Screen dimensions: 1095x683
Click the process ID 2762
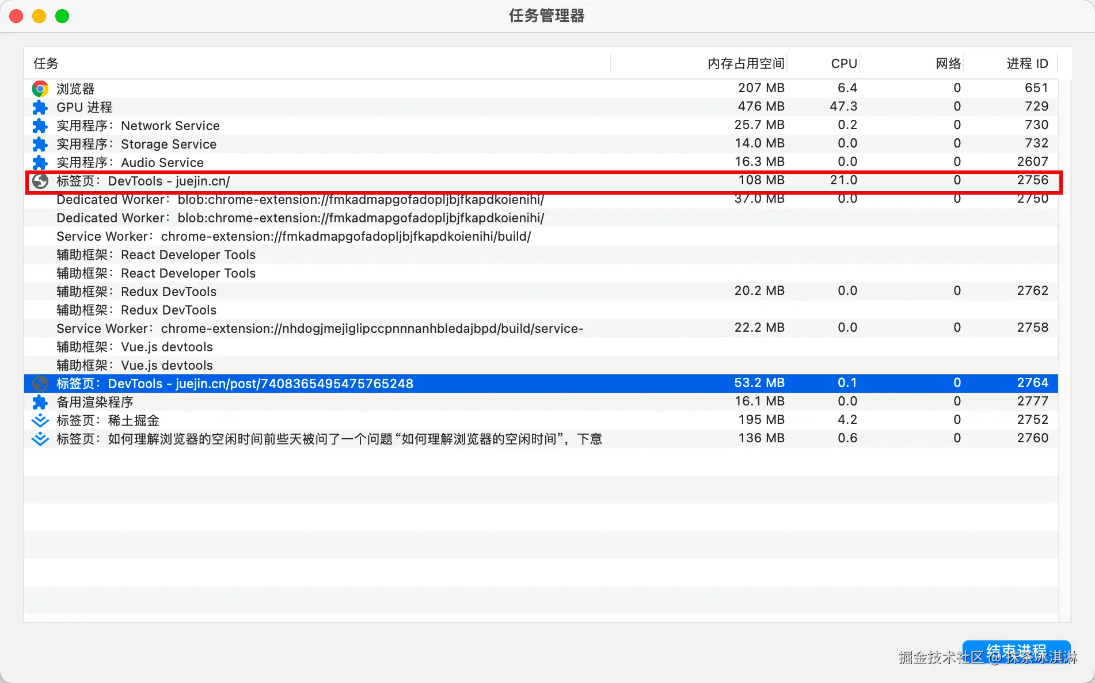click(1032, 290)
